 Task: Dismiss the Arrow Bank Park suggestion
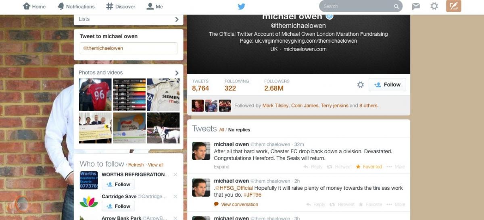click(175, 218)
